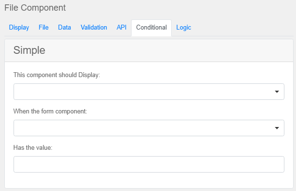The width and height of the screenshot is (296, 191).
Task: Switch to the Logic tab
Action: point(184,28)
